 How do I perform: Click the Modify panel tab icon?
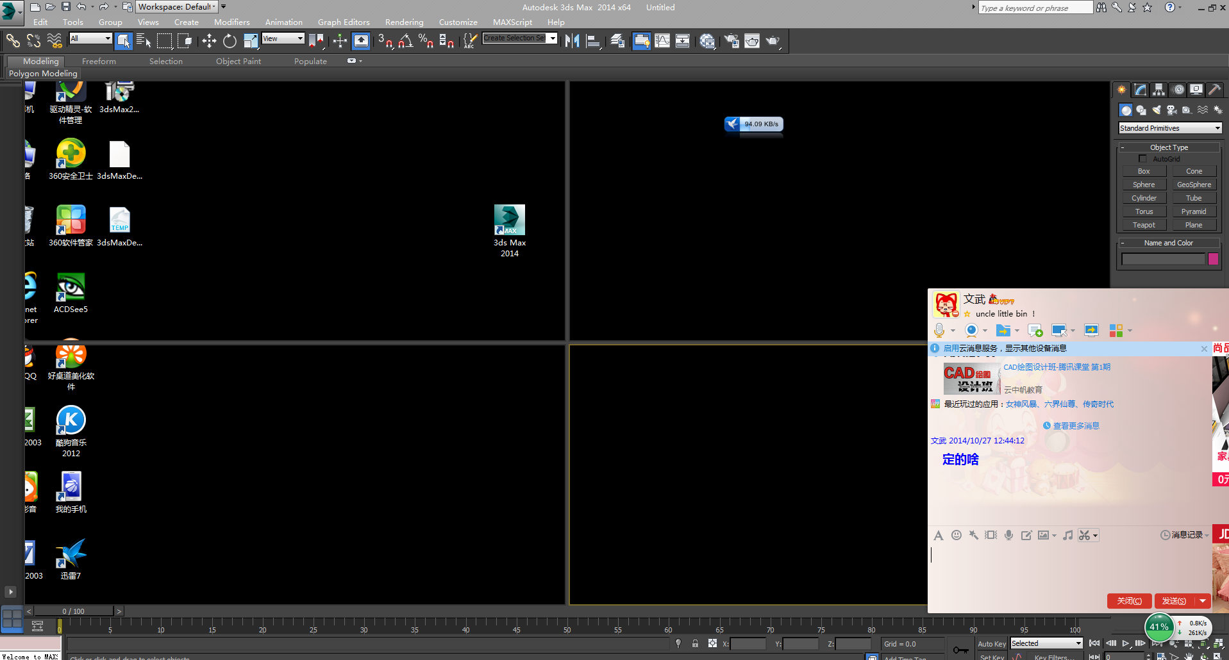click(1140, 90)
